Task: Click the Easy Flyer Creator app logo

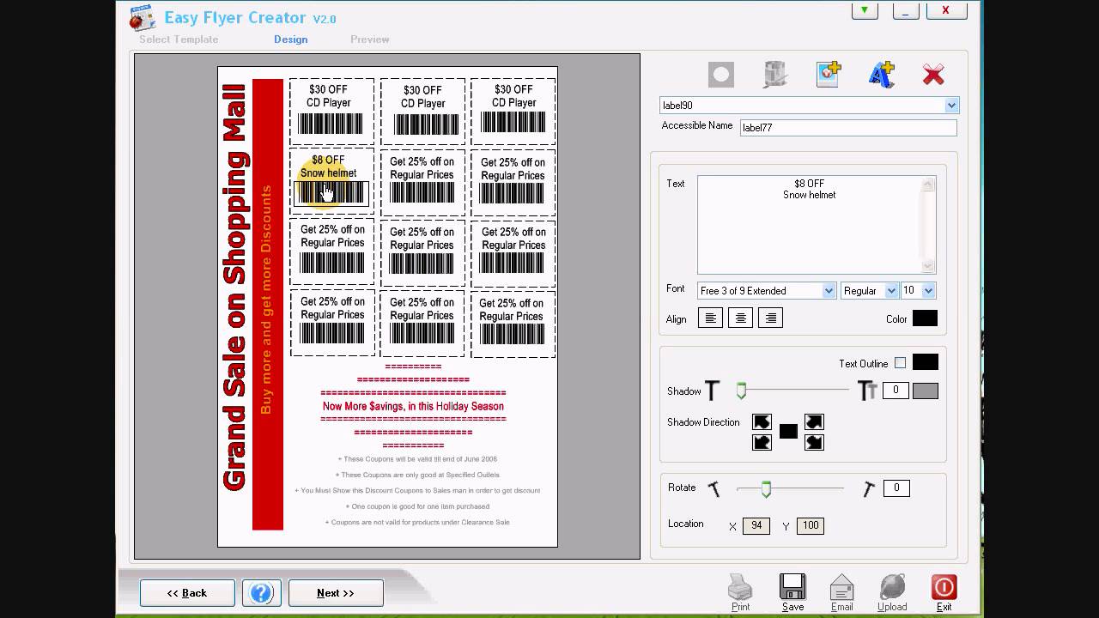Action: click(x=143, y=17)
